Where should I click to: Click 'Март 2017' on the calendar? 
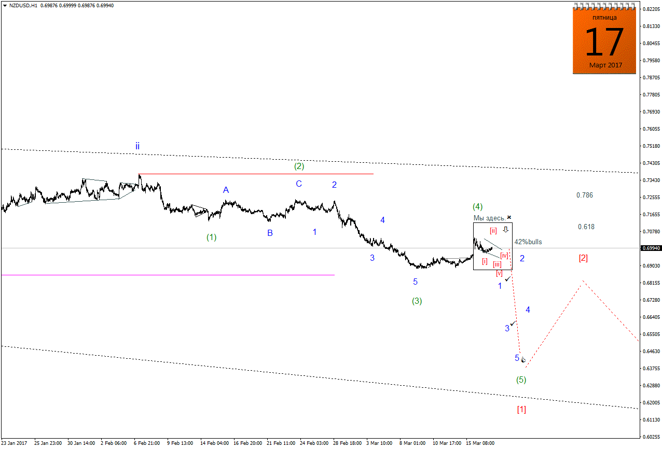click(x=605, y=65)
